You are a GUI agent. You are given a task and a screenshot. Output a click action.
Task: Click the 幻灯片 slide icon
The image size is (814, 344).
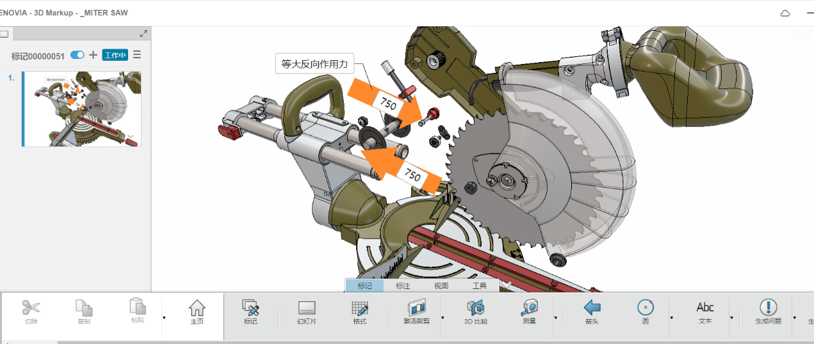coord(307,308)
